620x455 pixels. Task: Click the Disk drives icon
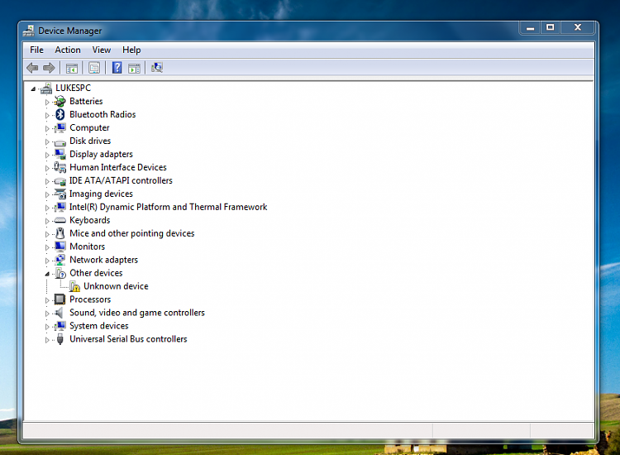[60, 142]
